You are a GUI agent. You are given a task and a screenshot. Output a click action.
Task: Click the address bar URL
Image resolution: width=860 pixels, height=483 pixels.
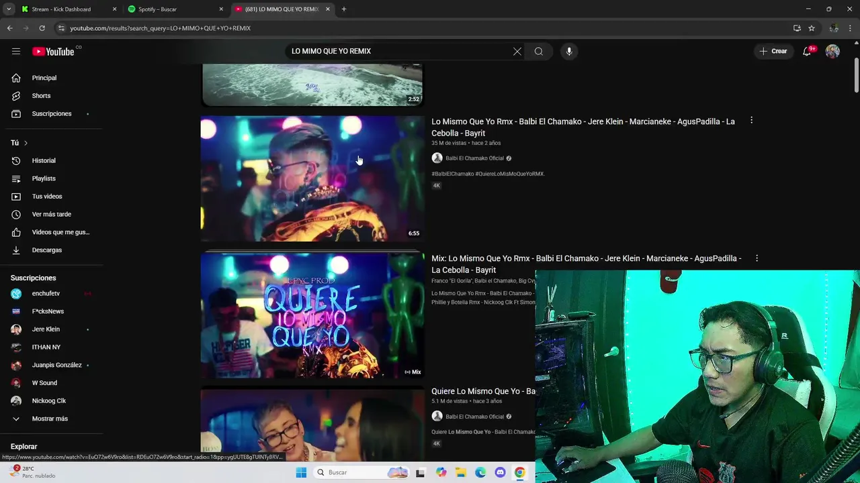[160, 28]
